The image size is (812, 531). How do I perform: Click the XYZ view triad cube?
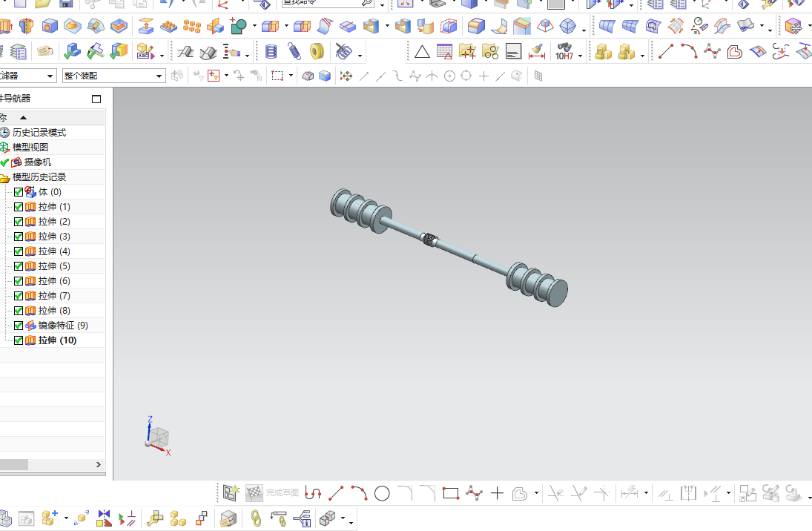coord(158,438)
